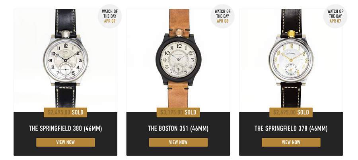Click the $2,695.00 Sold price tag
358x160 pixels.
(x=291, y=112)
